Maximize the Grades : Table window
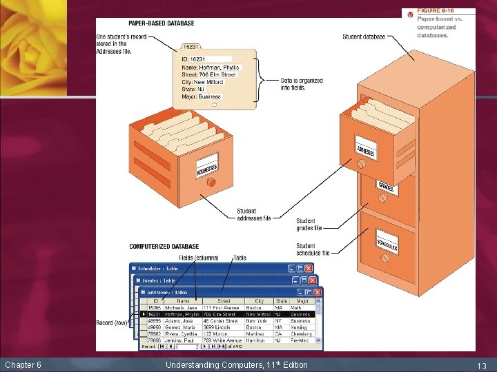 pyautogui.click(x=304, y=280)
